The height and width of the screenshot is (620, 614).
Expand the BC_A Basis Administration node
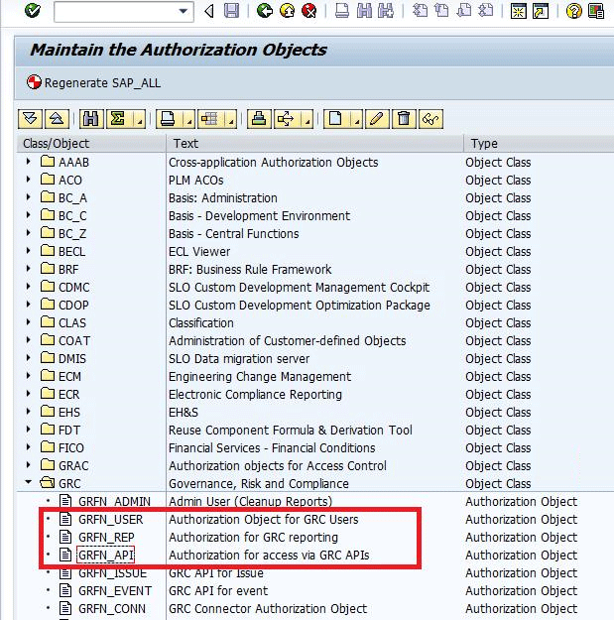coord(28,197)
